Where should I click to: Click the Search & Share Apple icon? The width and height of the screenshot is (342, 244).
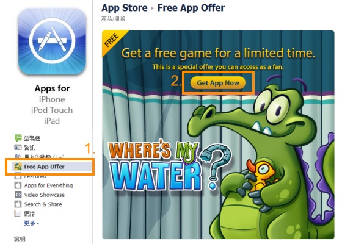[18, 204]
